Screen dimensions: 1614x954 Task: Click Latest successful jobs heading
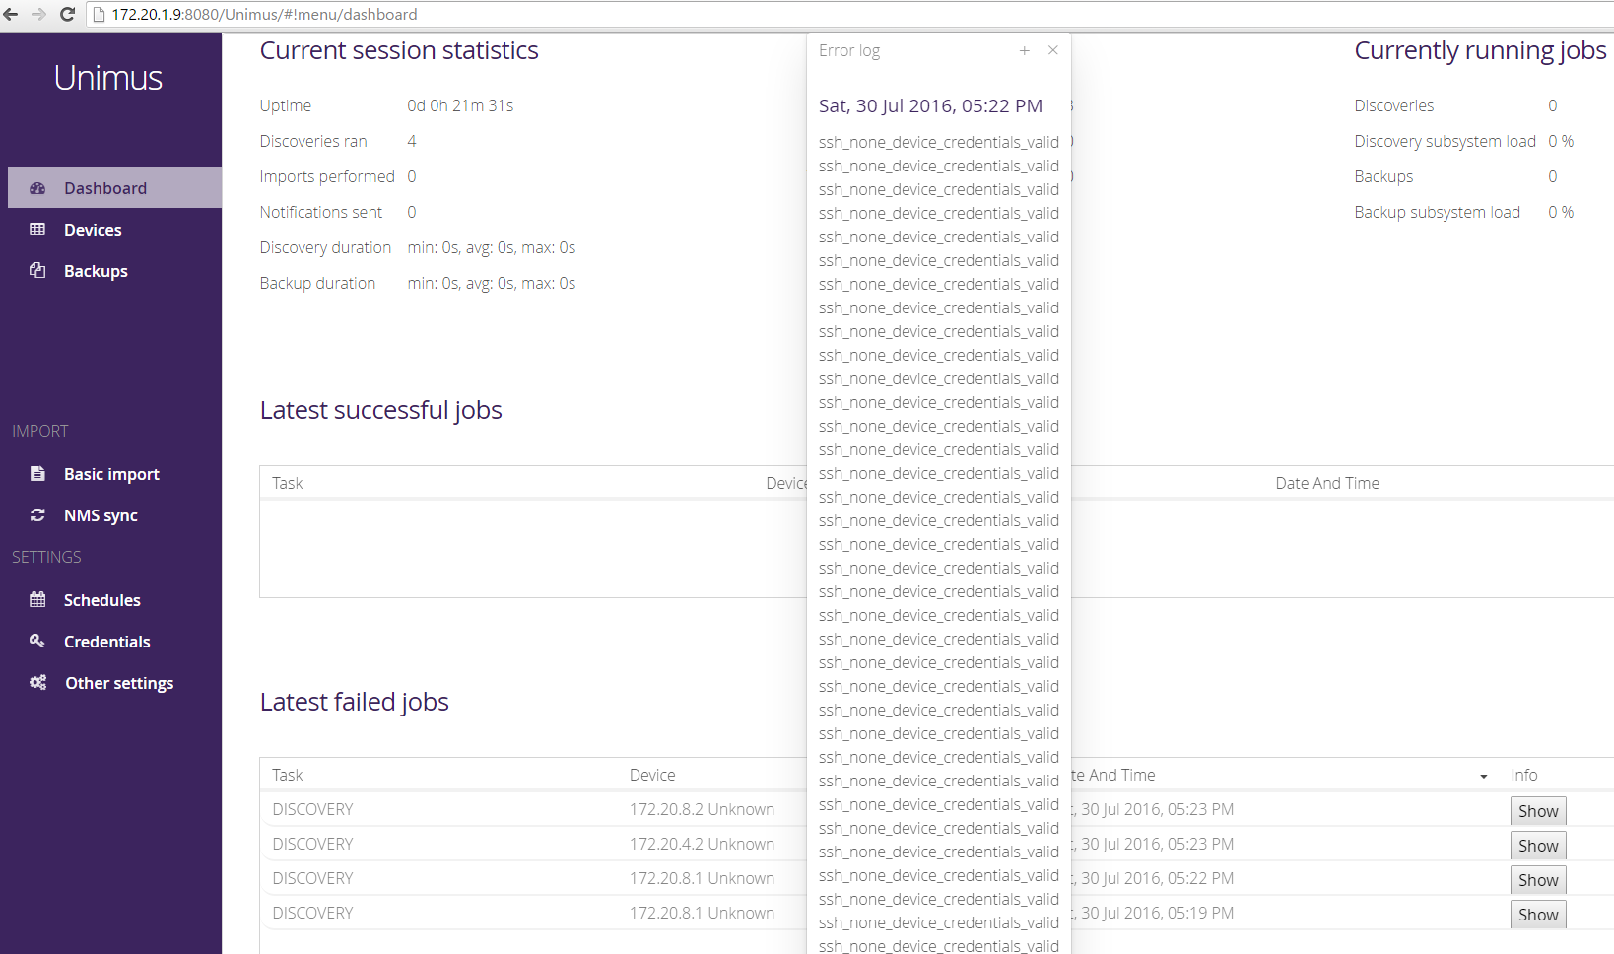pos(381,410)
